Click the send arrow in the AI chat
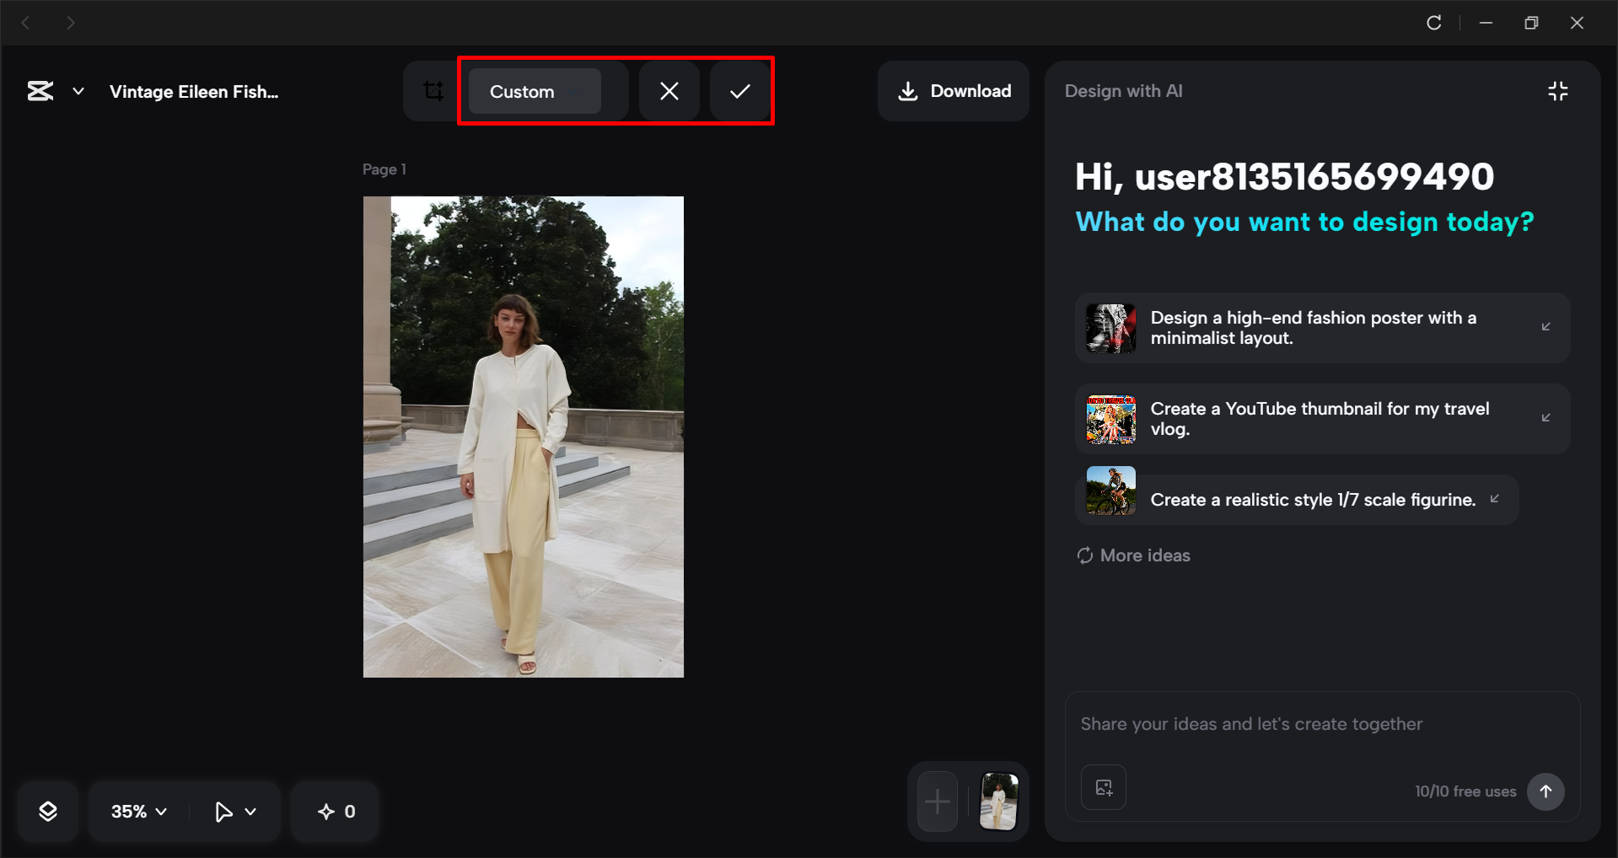The height and width of the screenshot is (858, 1618). tap(1545, 791)
